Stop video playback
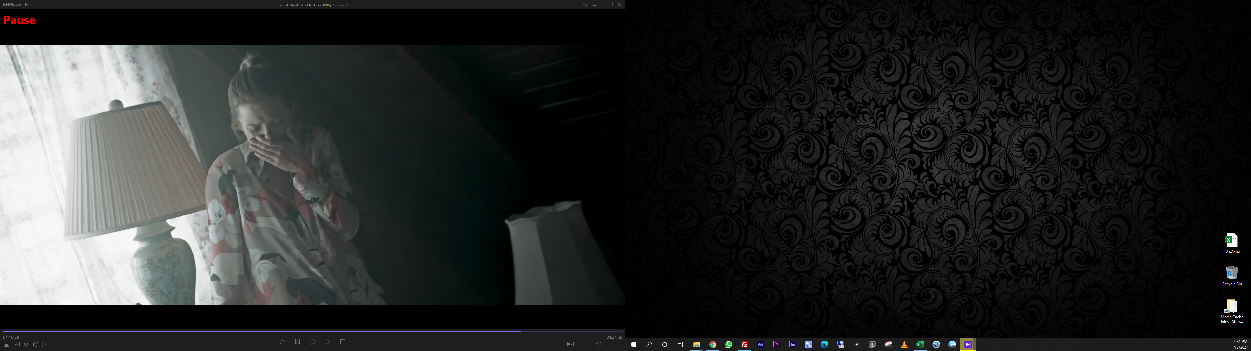 (x=343, y=342)
